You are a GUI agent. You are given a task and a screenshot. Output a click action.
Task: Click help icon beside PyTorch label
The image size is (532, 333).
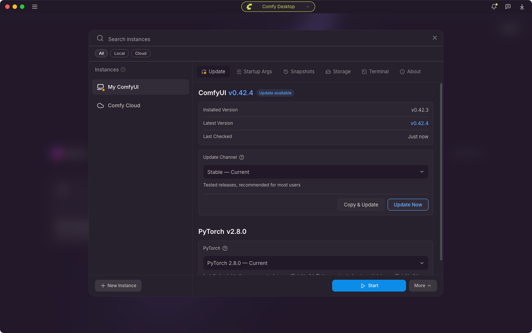[x=225, y=248]
